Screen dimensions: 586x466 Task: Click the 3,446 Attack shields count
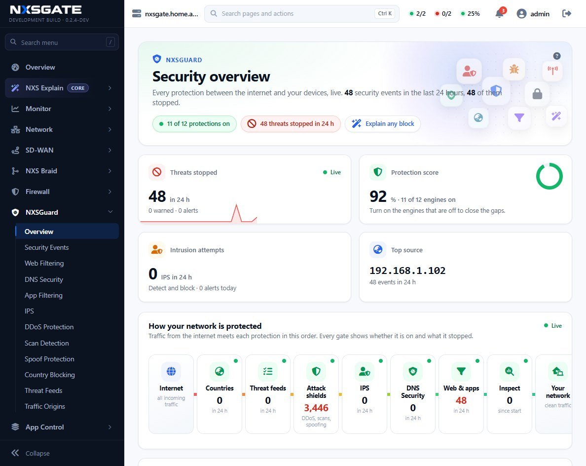(x=316, y=408)
